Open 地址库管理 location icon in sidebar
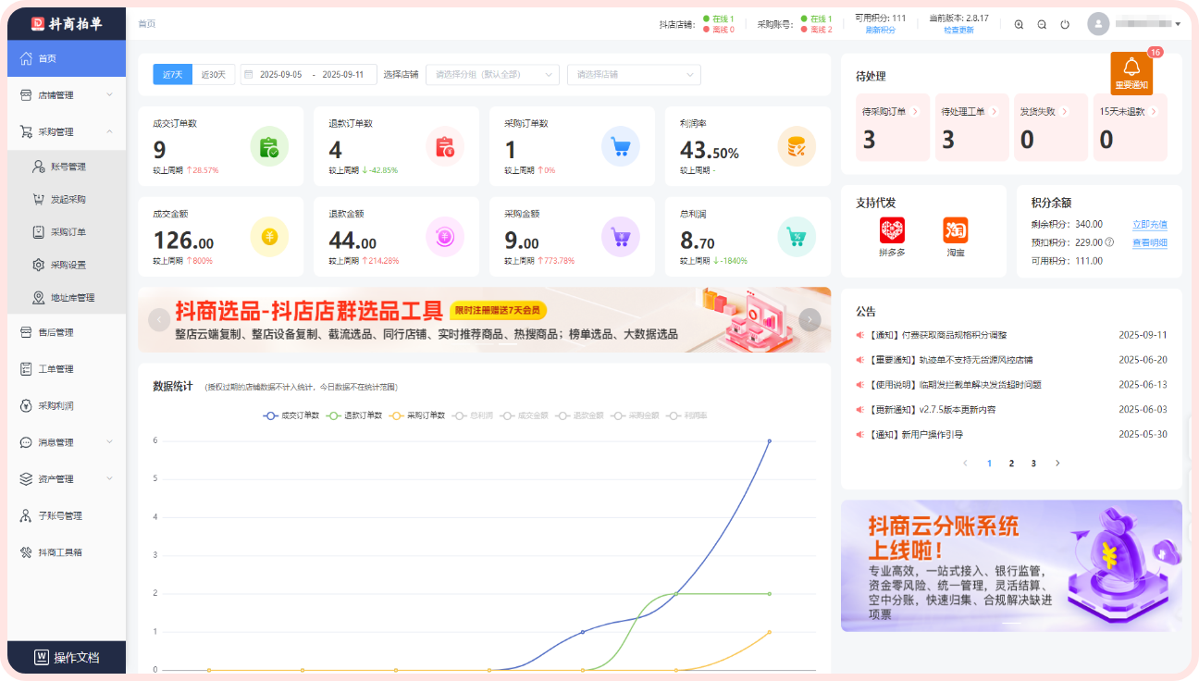Viewport: 1199px width, 681px height. [x=39, y=298]
